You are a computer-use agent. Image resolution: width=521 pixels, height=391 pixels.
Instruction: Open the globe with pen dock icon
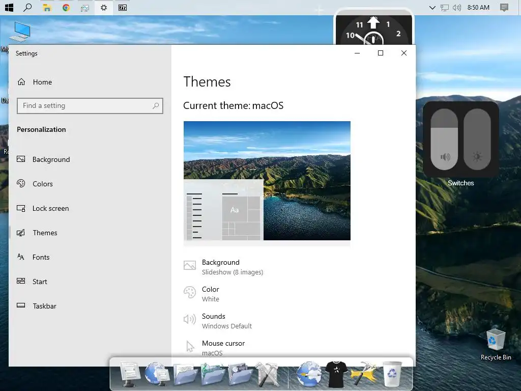click(309, 374)
